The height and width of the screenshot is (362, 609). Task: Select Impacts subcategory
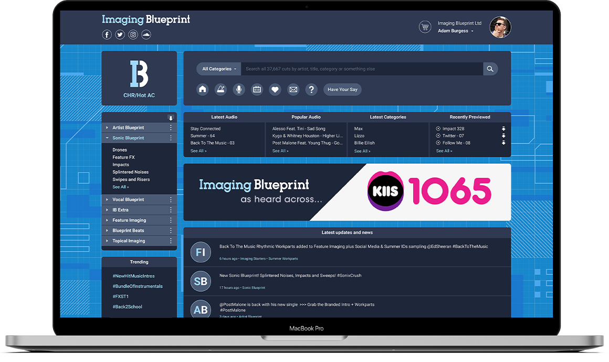click(121, 165)
